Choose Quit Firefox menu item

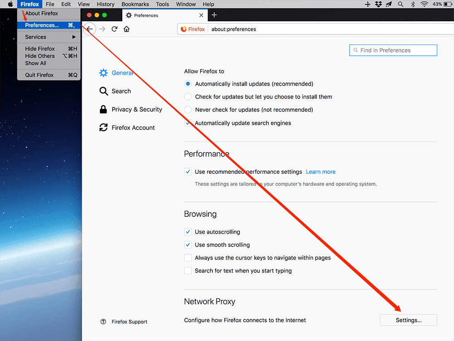click(x=49, y=75)
